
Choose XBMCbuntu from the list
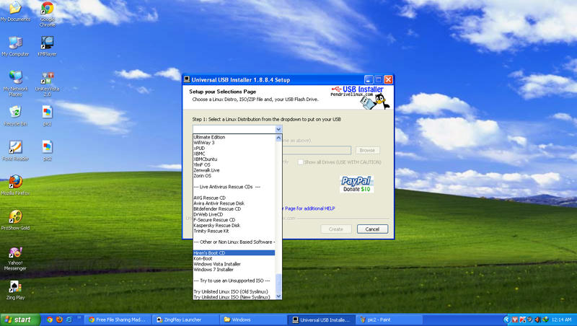pos(234,159)
